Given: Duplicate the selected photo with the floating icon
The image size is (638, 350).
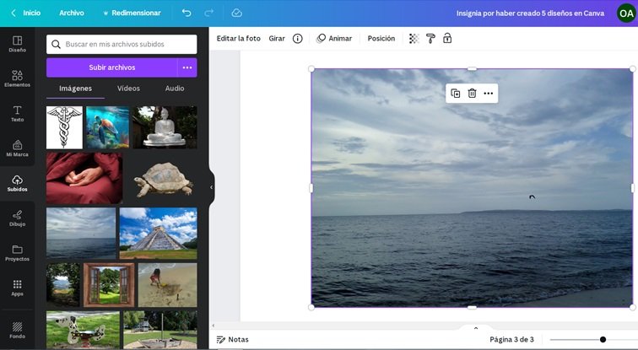Looking at the screenshot, I should tap(456, 94).
